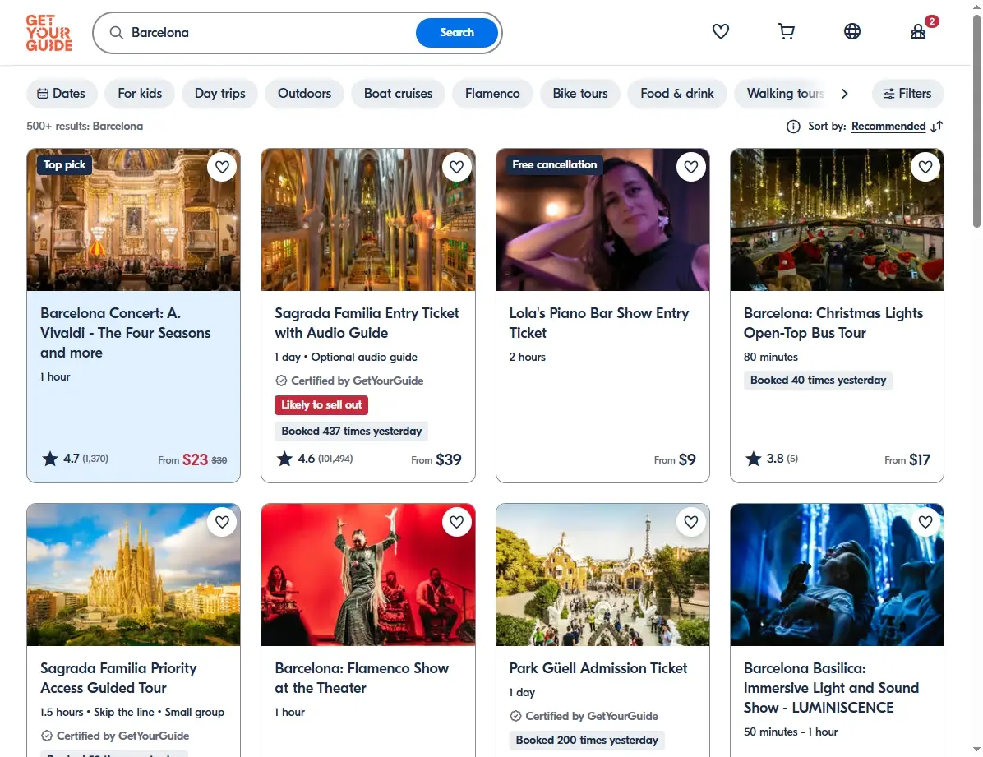Open Lola's Piano Bar Show Entry Ticket title
The width and height of the screenshot is (983, 757).
598,323
